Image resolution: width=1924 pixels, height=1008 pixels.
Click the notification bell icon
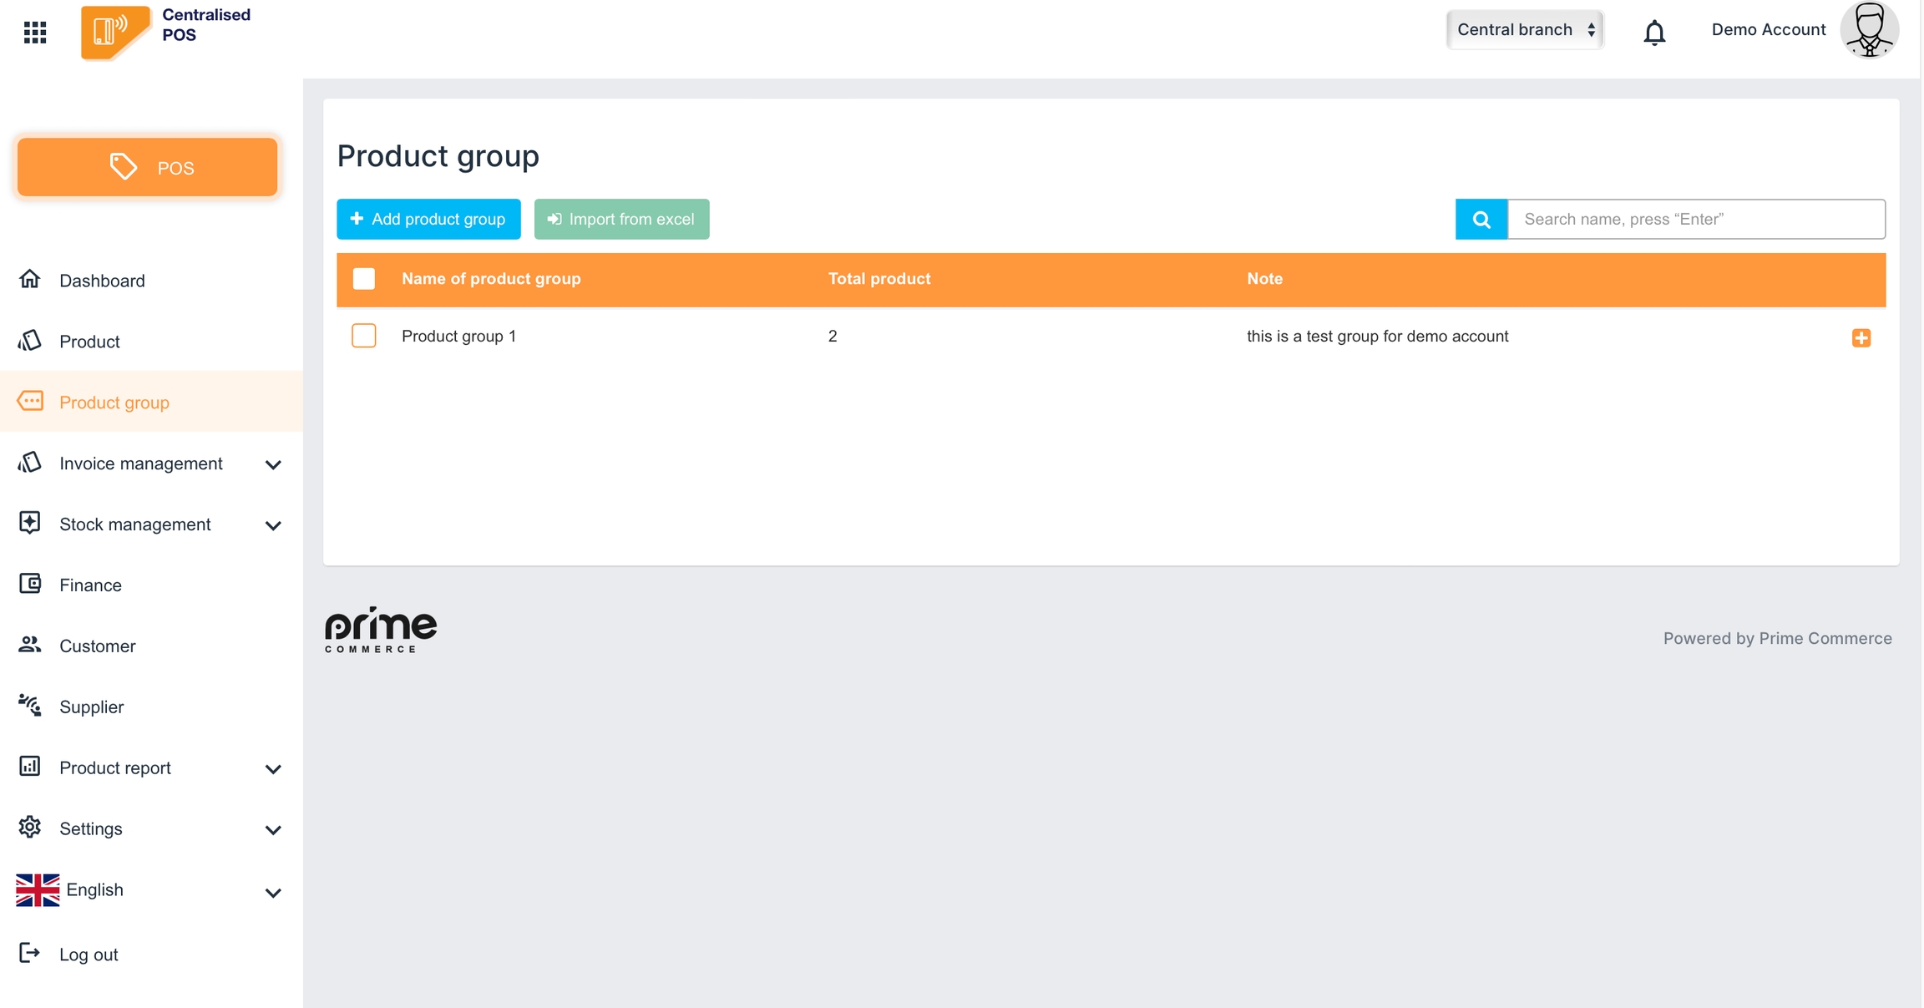coord(1653,32)
